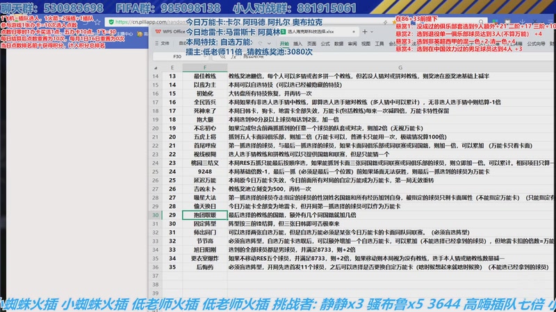Click cell containing 更衣室爆炸

(x=204, y=258)
